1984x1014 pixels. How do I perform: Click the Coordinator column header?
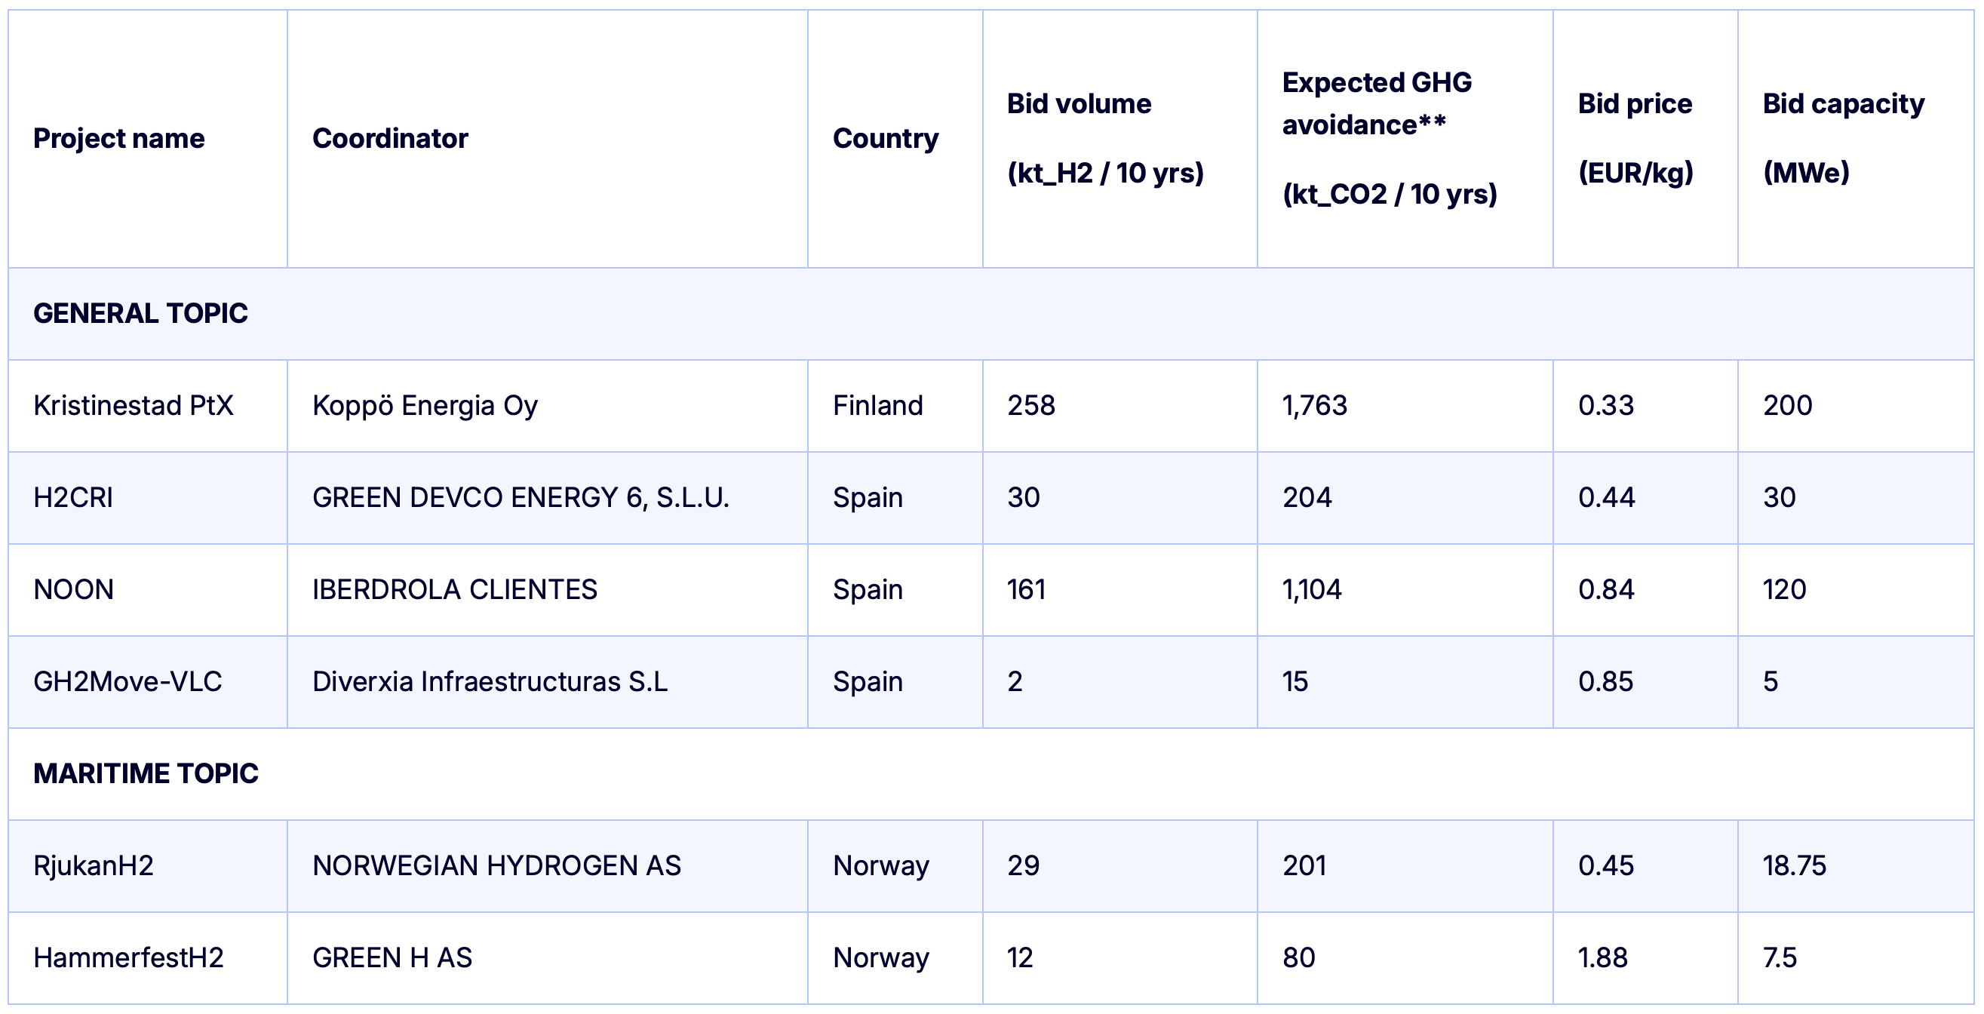pyautogui.click(x=390, y=139)
